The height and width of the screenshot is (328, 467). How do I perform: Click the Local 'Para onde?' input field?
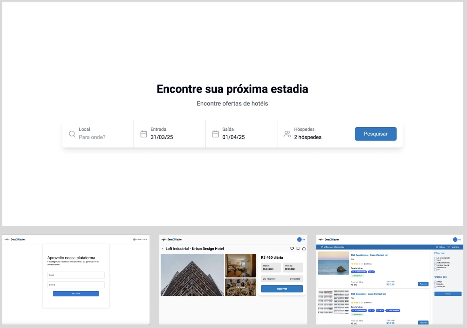pos(98,133)
